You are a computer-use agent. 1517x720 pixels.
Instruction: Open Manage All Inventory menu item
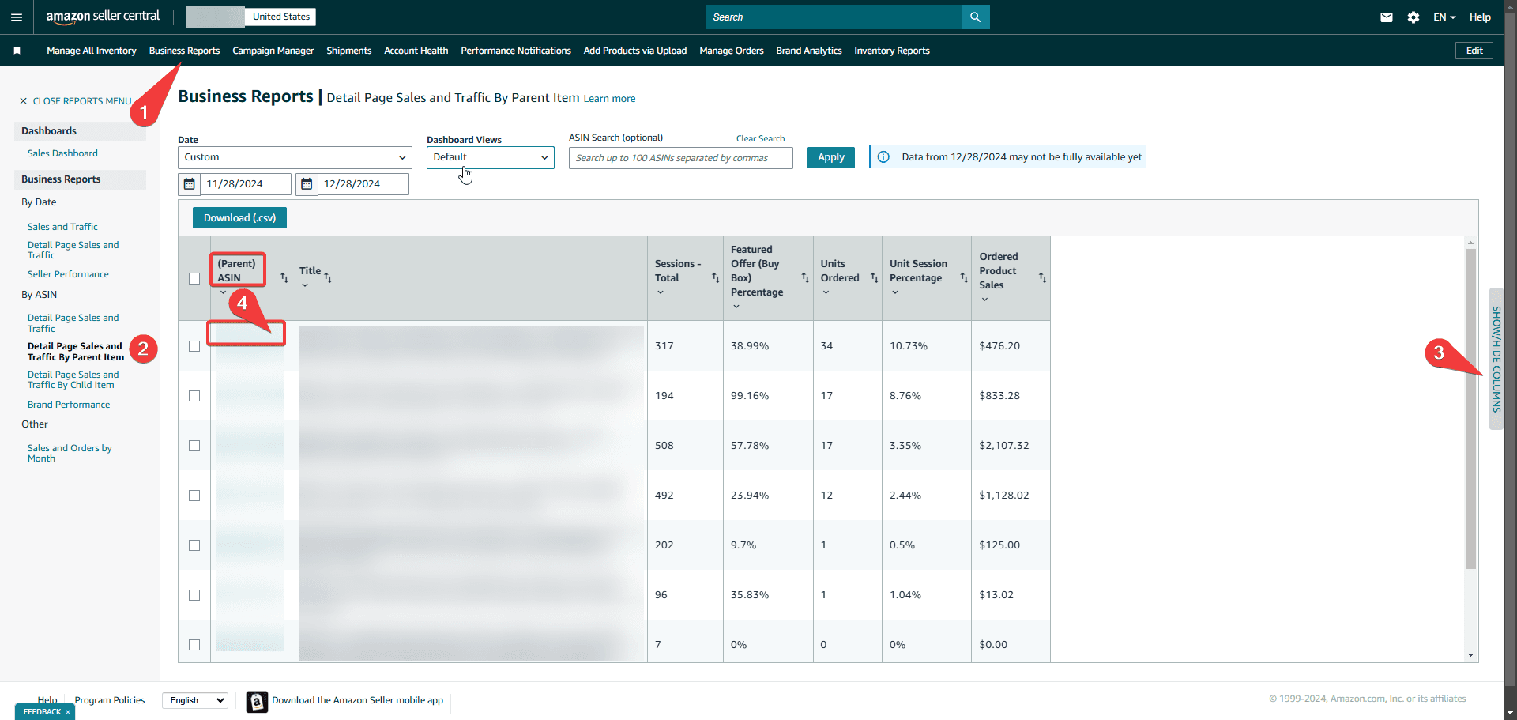(92, 51)
